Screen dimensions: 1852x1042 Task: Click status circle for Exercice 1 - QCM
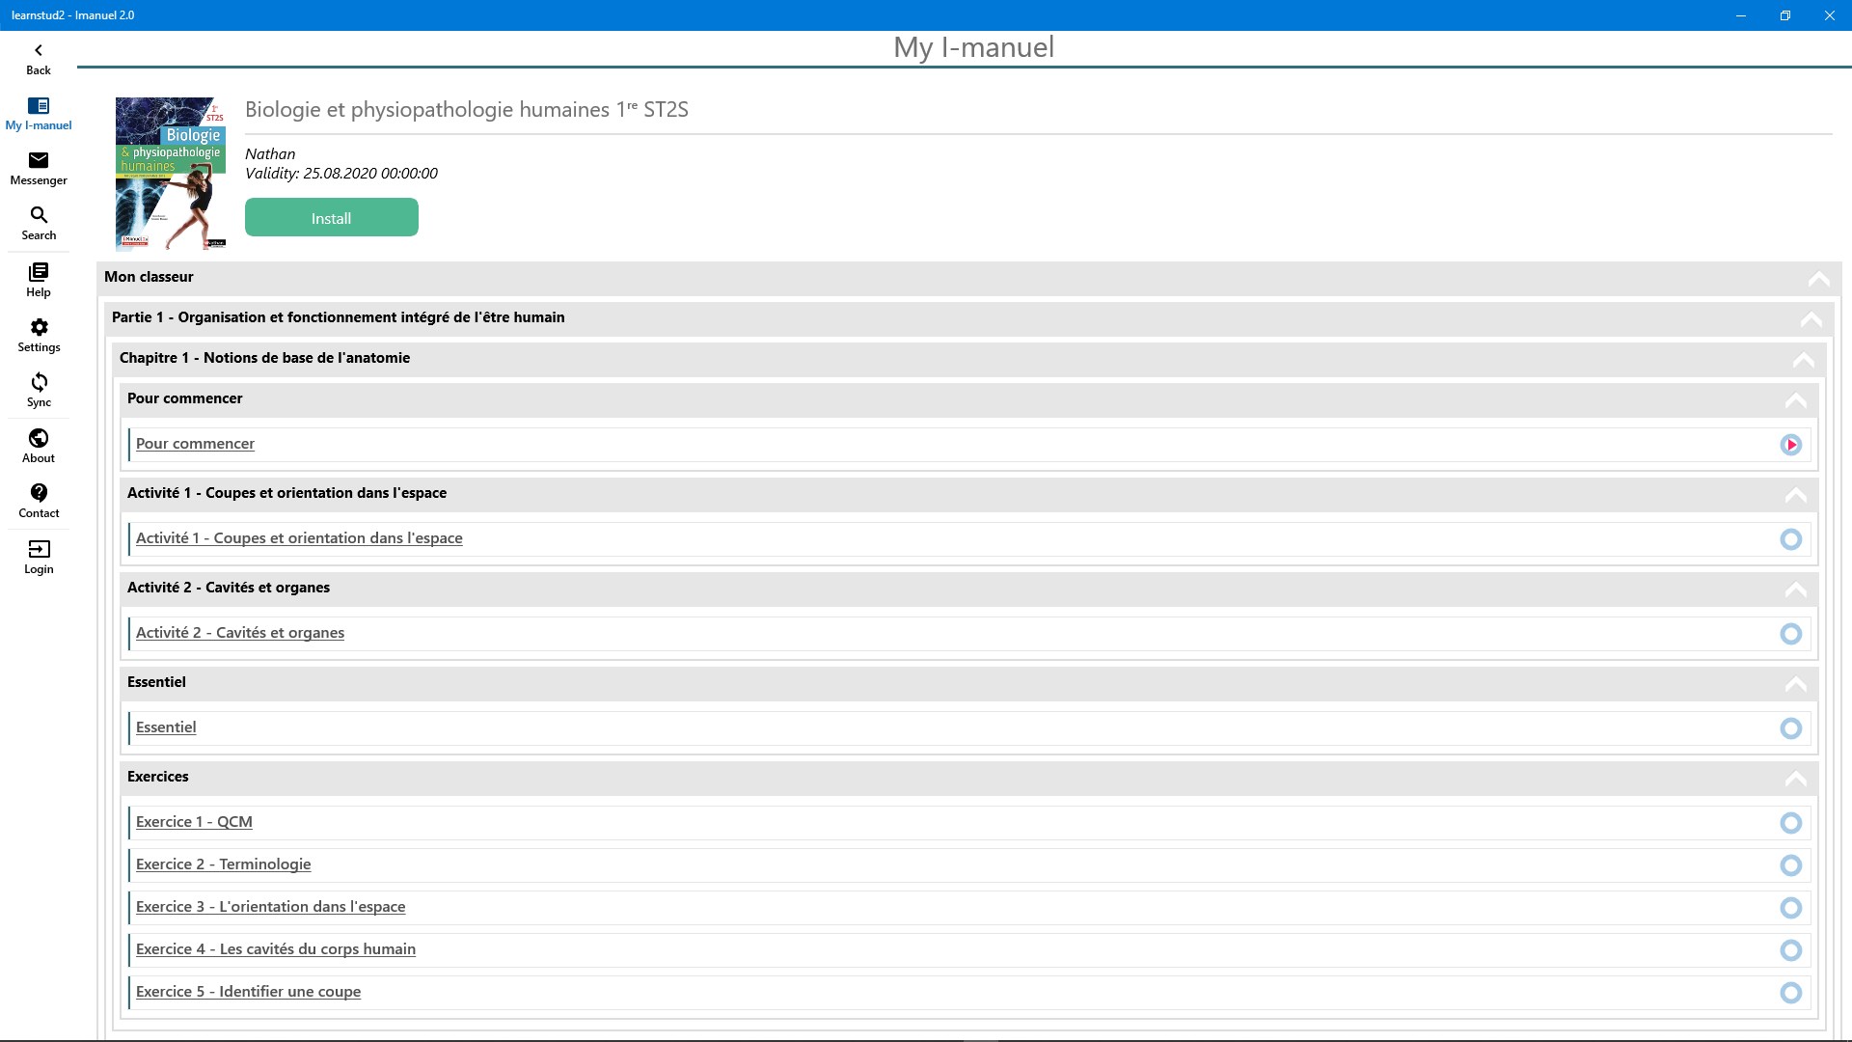[x=1790, y=823]
